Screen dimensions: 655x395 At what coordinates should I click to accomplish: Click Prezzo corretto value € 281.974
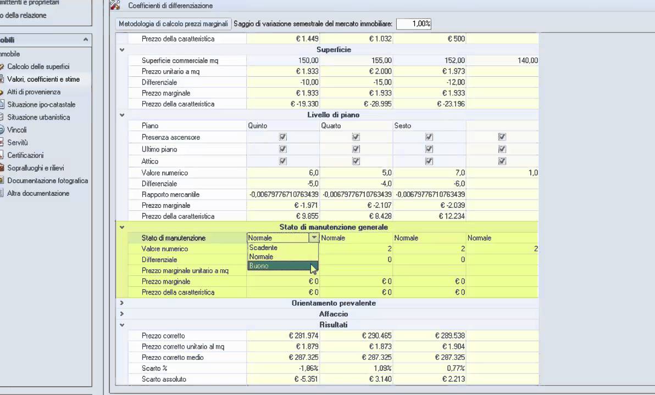304,336
